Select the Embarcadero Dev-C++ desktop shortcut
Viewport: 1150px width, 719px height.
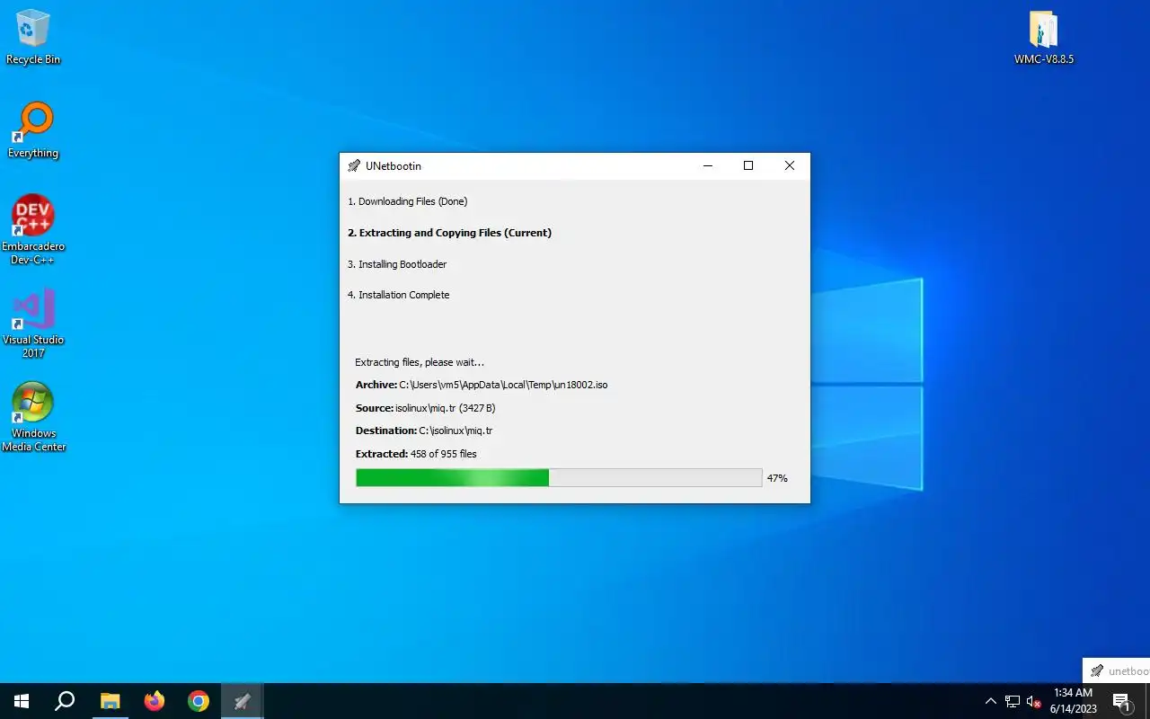33,230
